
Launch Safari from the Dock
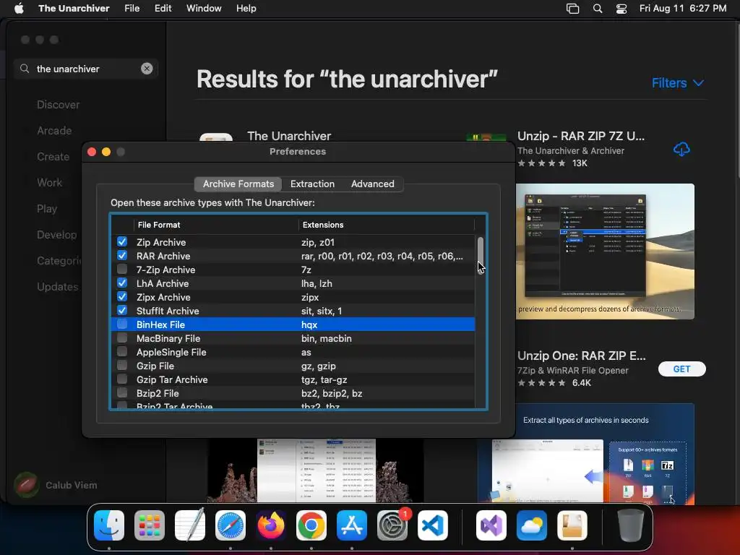(x=231, y=525)
